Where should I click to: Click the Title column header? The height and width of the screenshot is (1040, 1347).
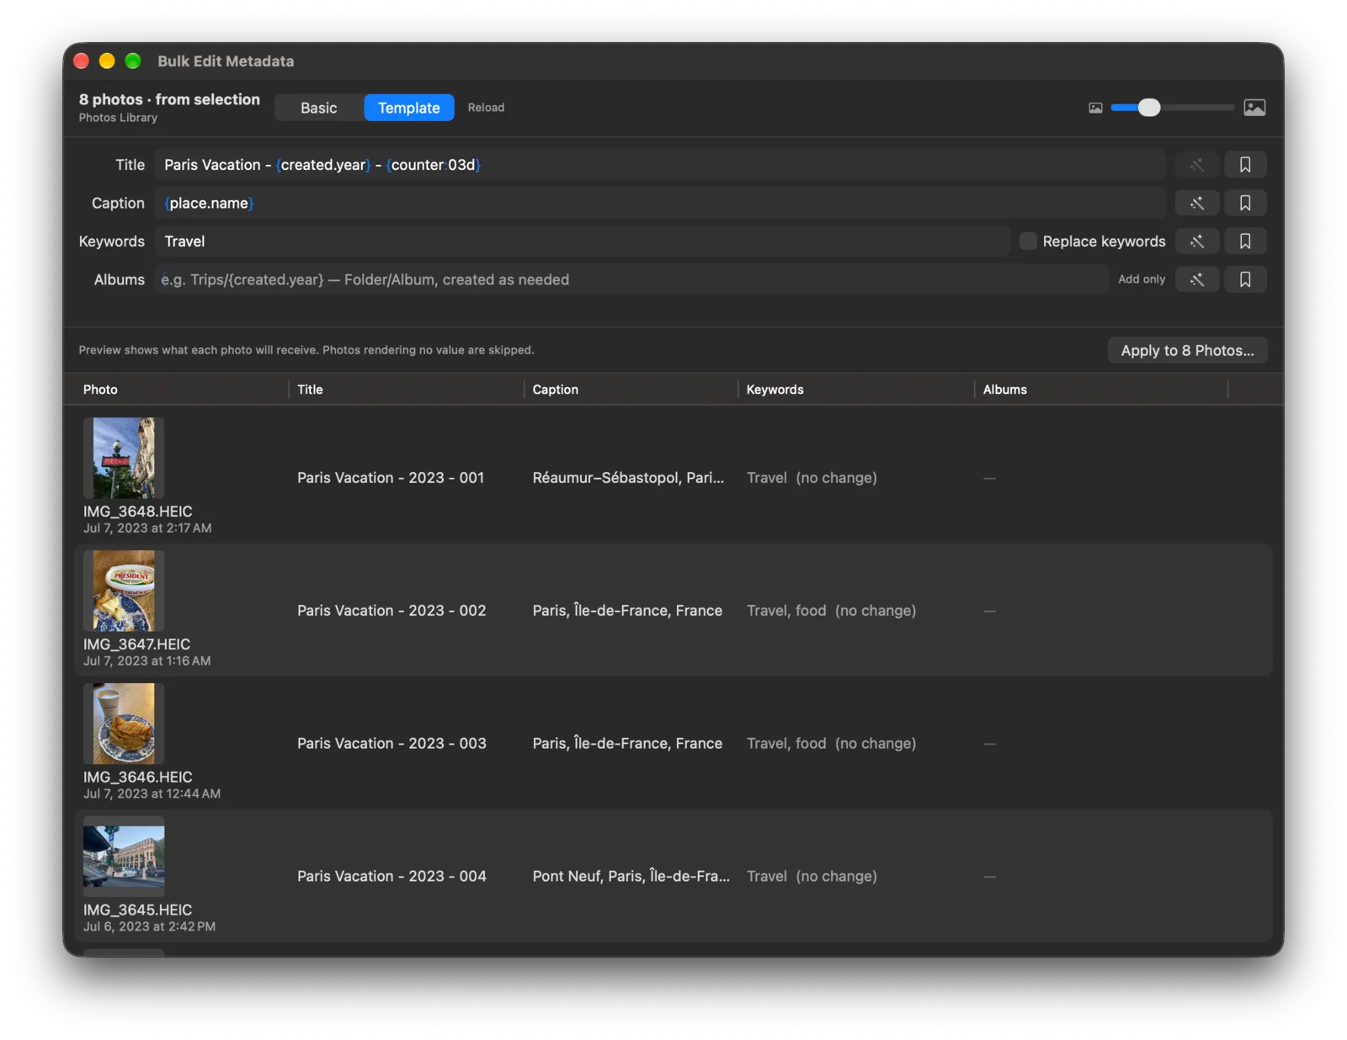coord(310,390)
